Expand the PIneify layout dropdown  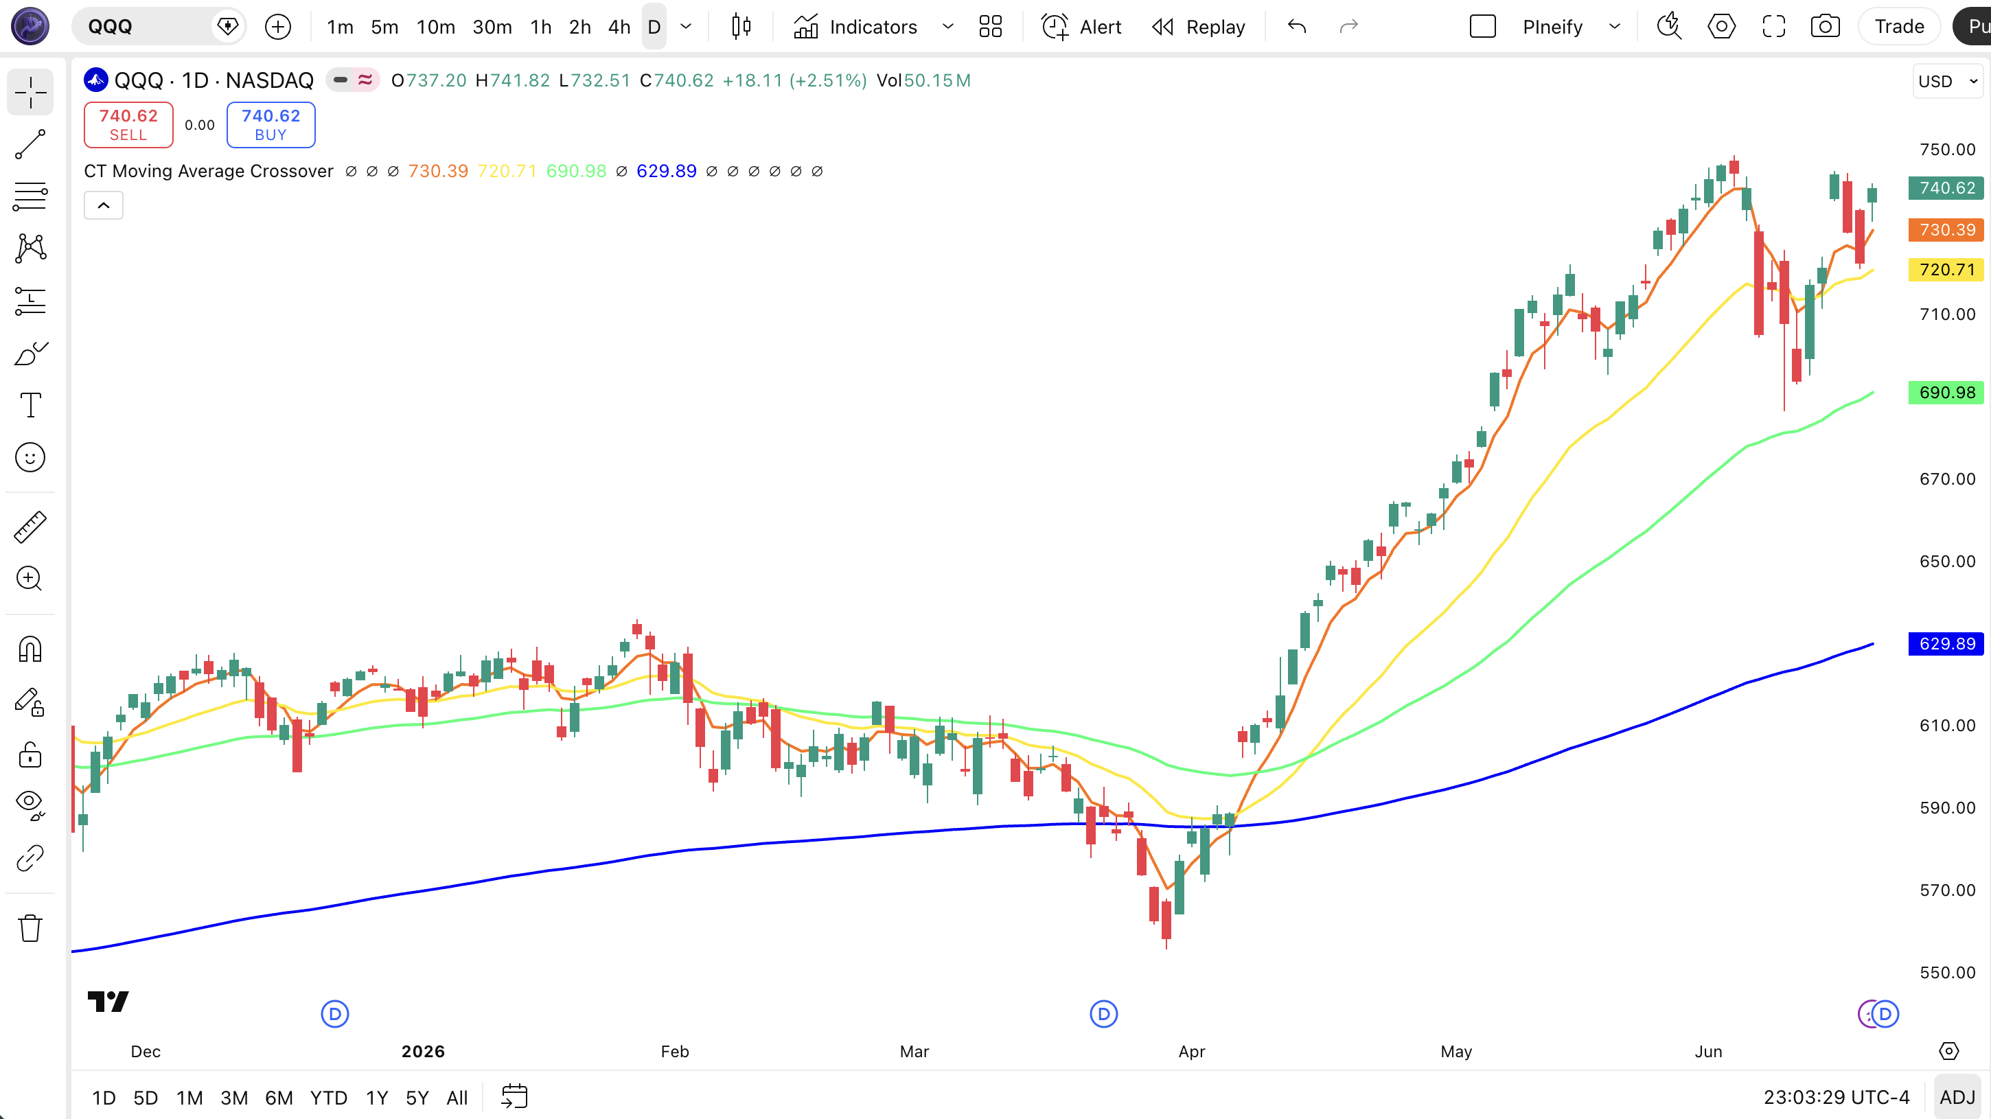(x=1614, y=26)
